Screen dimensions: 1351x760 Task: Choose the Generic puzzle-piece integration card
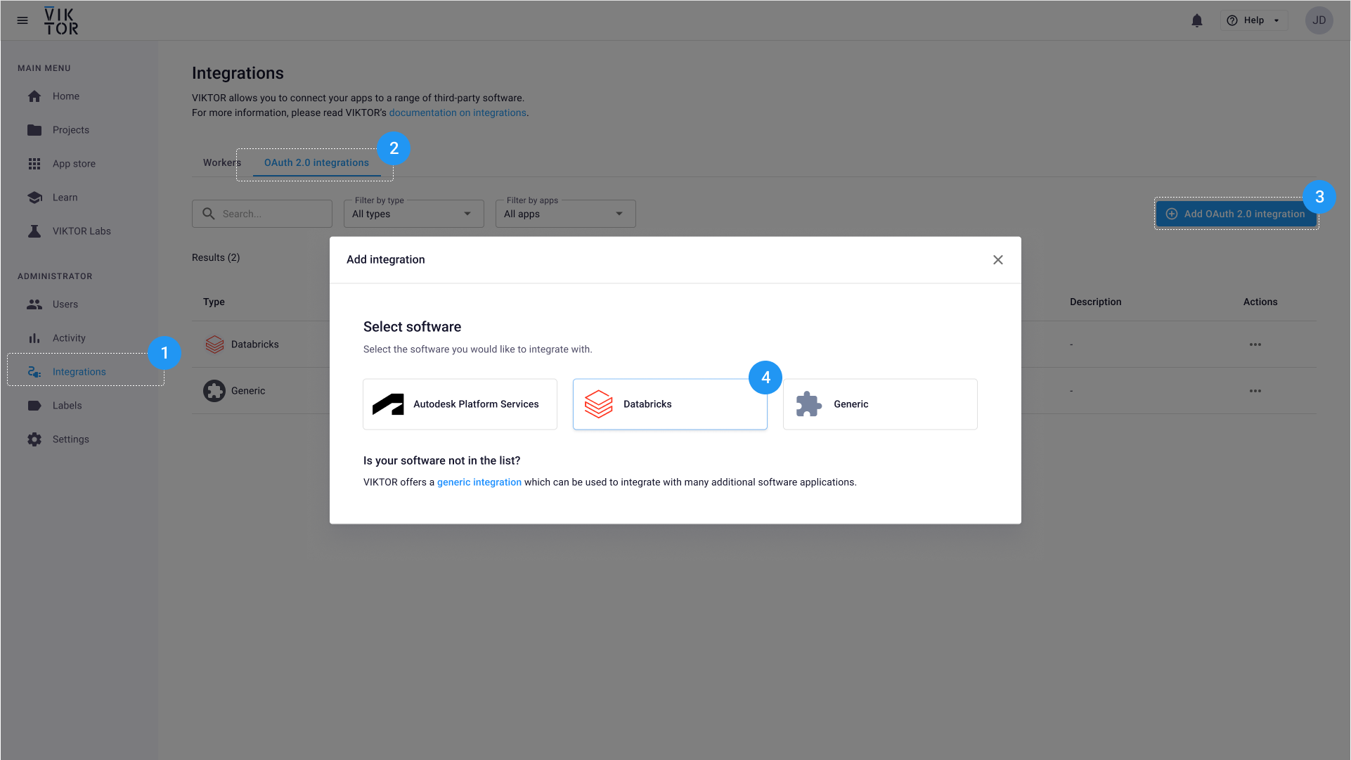pos(879,404)
